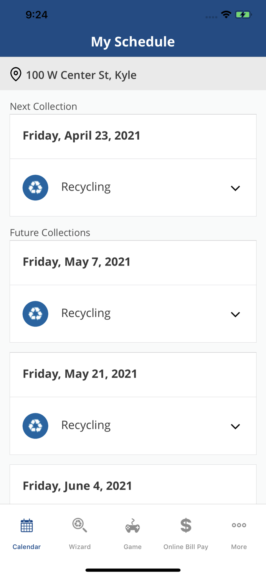Open the Friday, April 23 collection card

(133, 136)
